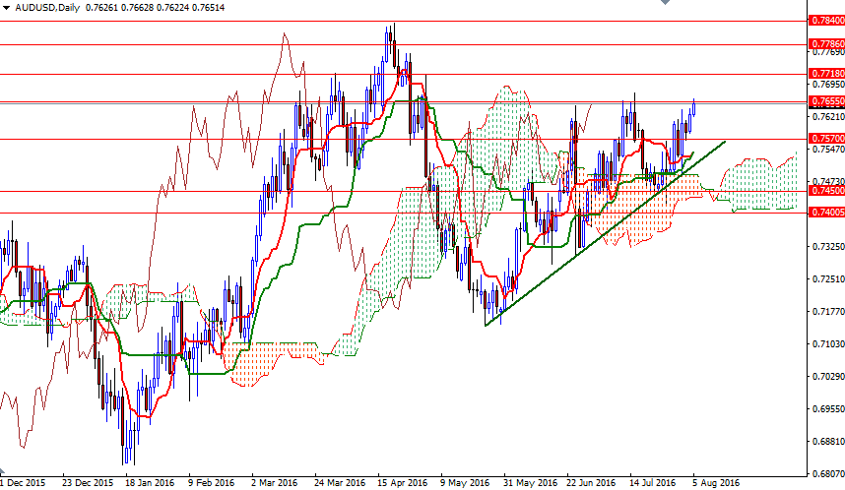845x490 pixels.
Task: Select the 0.7570 price level tag
Action: (x=825, y=139)
